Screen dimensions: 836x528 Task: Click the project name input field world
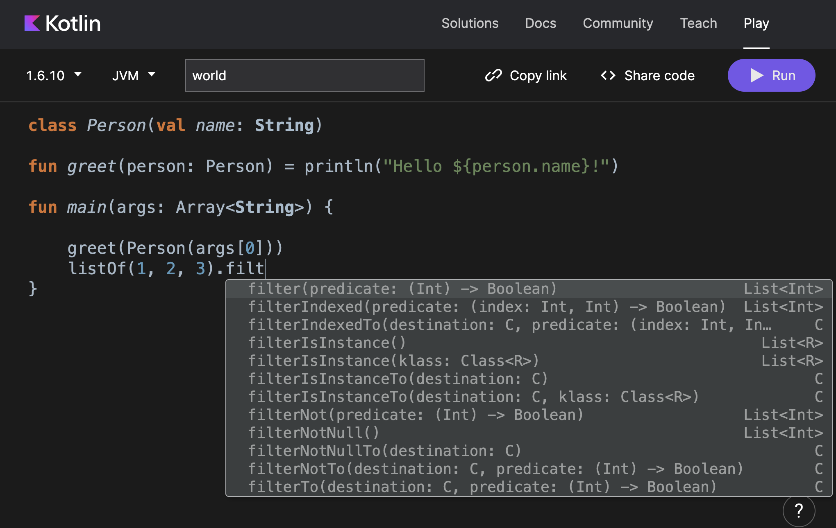click(x=305, y=75)
